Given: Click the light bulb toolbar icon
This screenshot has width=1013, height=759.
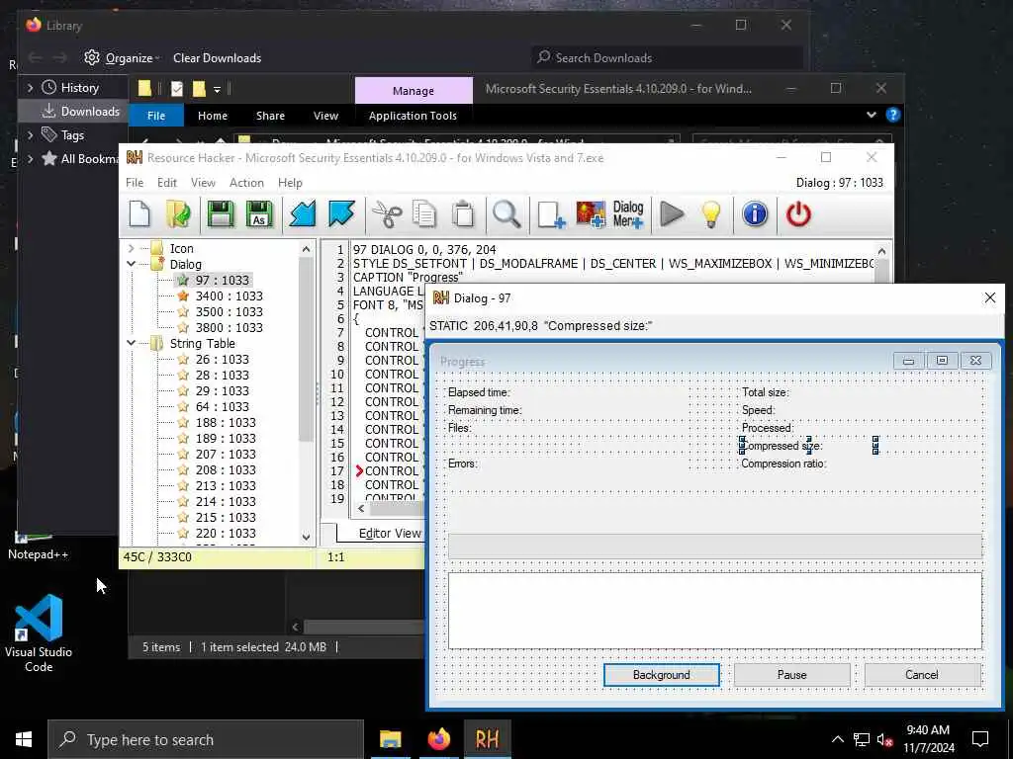Looking at the screenshot, I should (x=710, y=214).
